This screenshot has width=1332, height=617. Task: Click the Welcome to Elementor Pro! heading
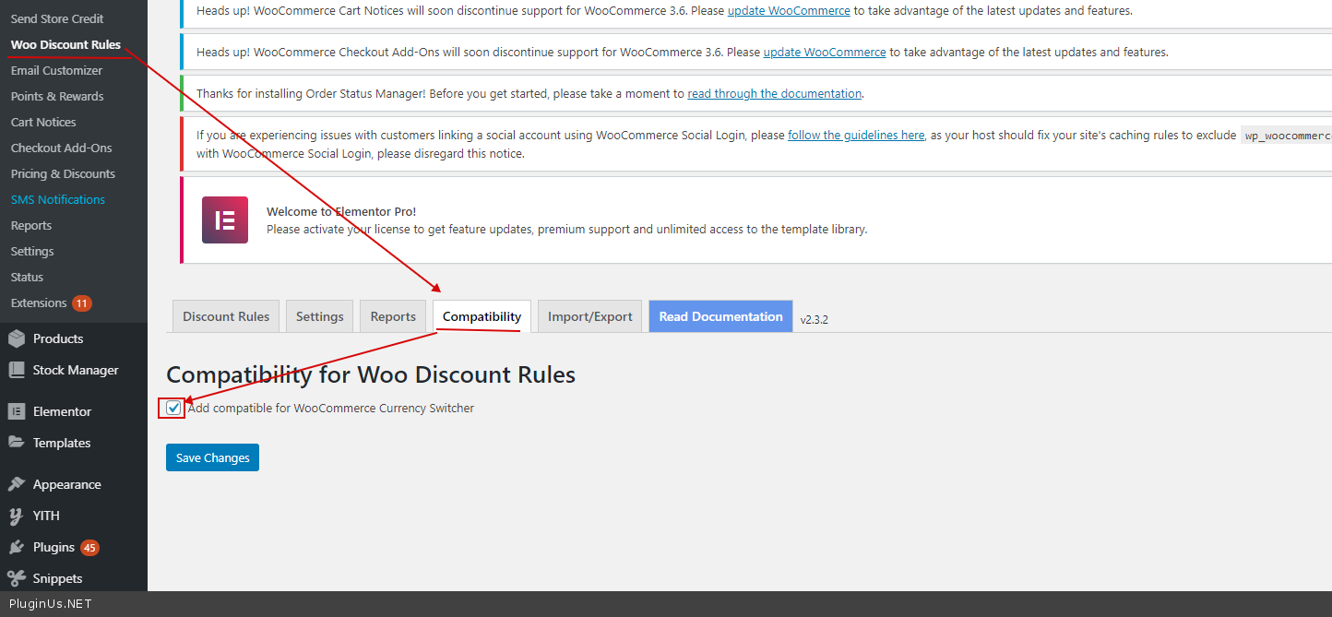point(341,211)
